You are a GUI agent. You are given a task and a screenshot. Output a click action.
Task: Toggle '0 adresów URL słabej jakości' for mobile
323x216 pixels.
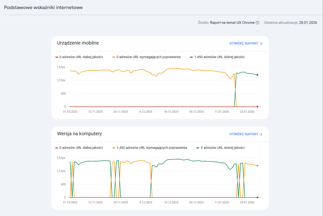tap(79, 57)
